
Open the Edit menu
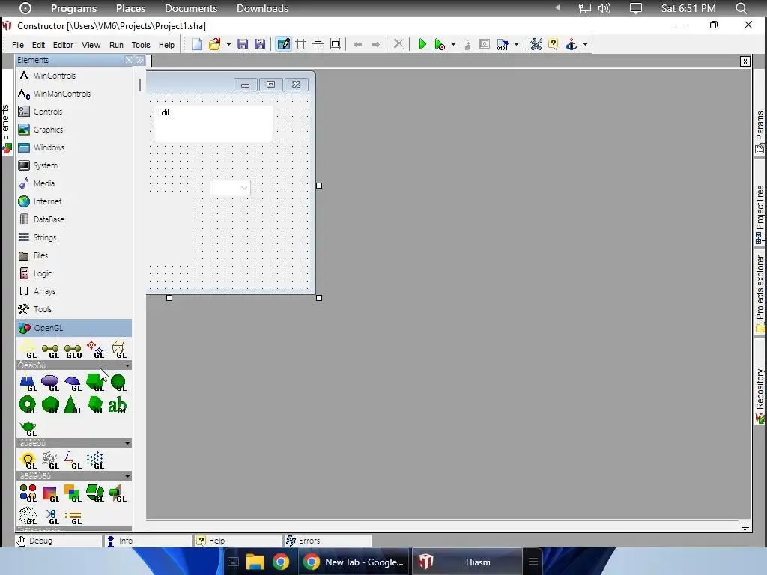[39, 45]
